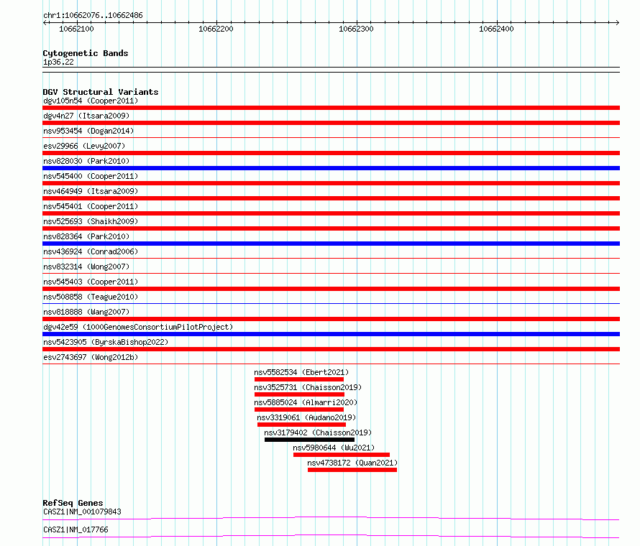Image resolution: width=640 pixels, height=546 pixels.
Task: Select the red bar under nsv3525731 (Chaisson2019)
Action: point(298,394)
